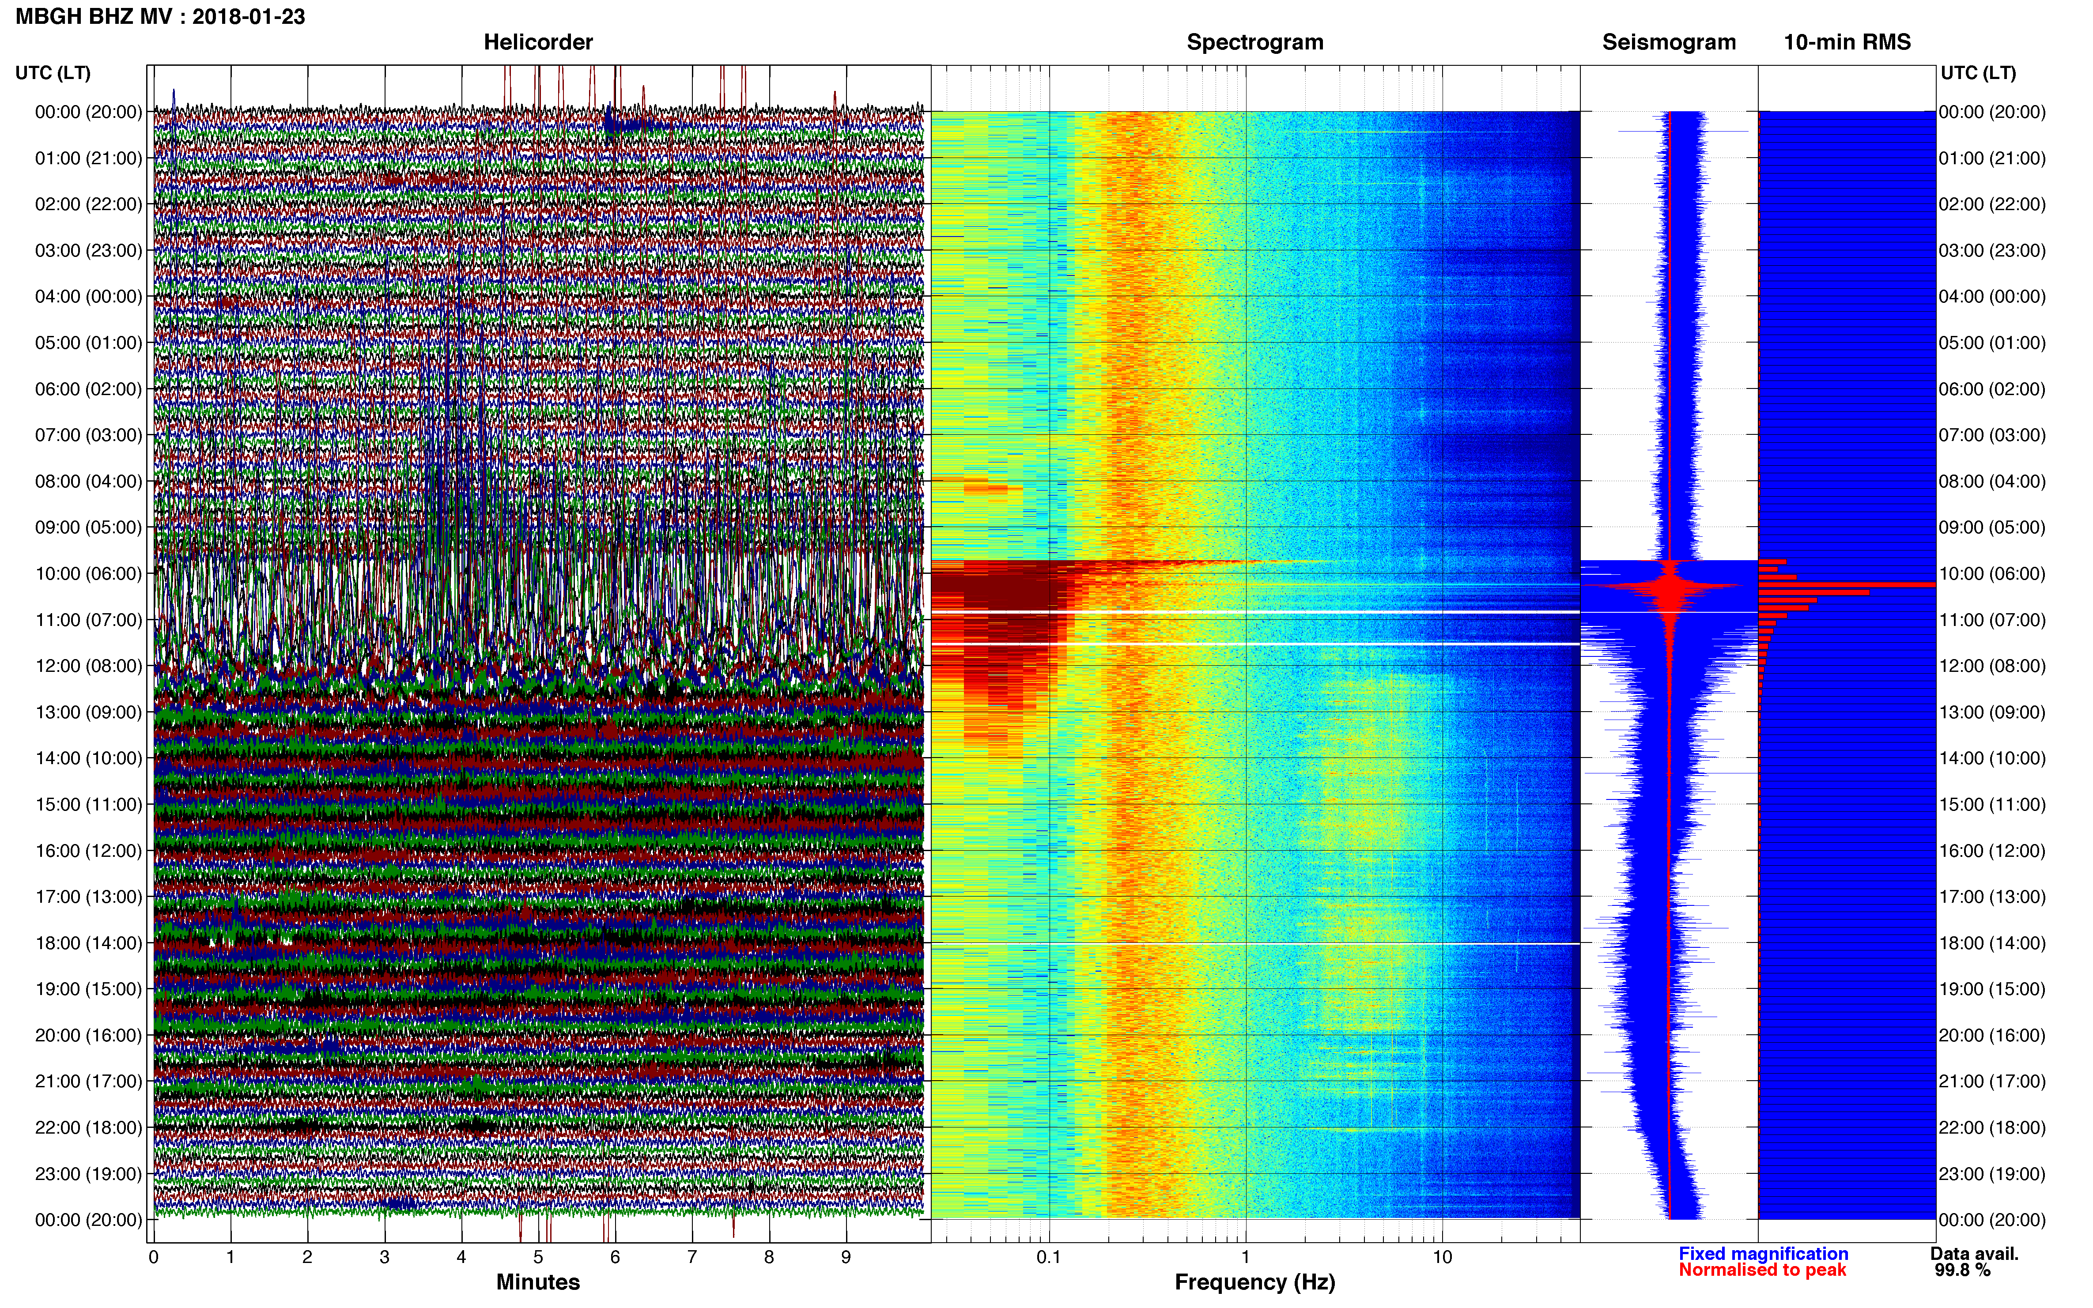
Task: Click the left '18:00 (14:00)' time label
Action: [88, 943]
